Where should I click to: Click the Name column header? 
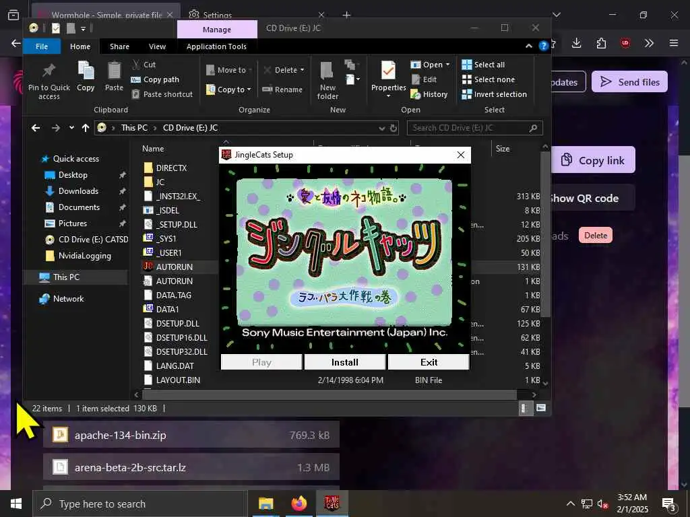click(x=153, y=149)
